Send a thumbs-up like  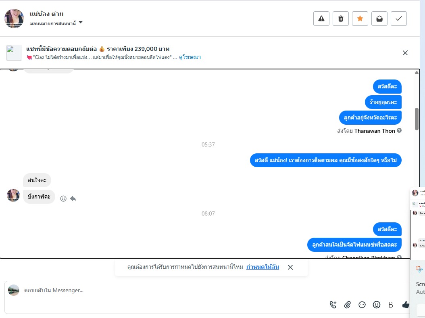tap(406, 305)
